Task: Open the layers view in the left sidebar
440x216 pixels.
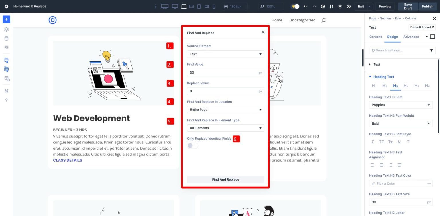Action: pos(6,29)
